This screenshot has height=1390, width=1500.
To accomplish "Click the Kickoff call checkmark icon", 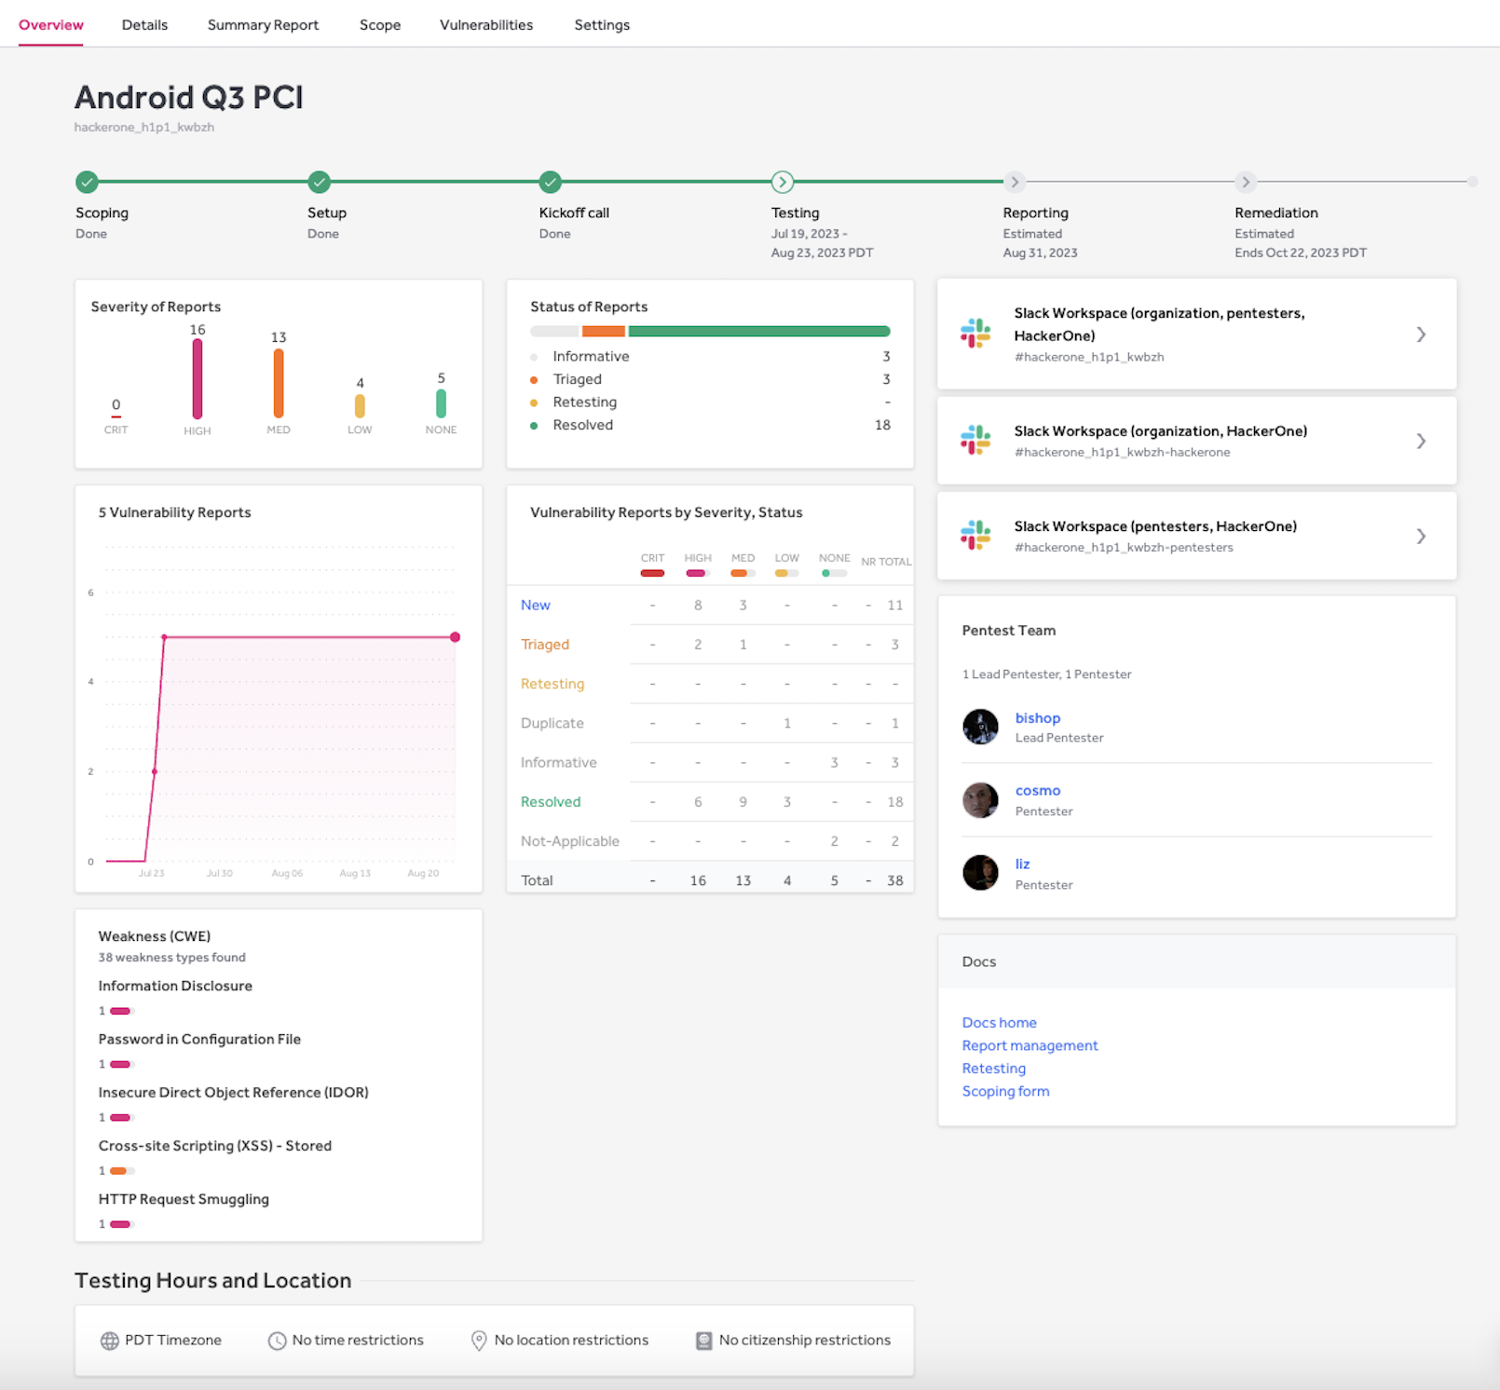I will (550, 182).
